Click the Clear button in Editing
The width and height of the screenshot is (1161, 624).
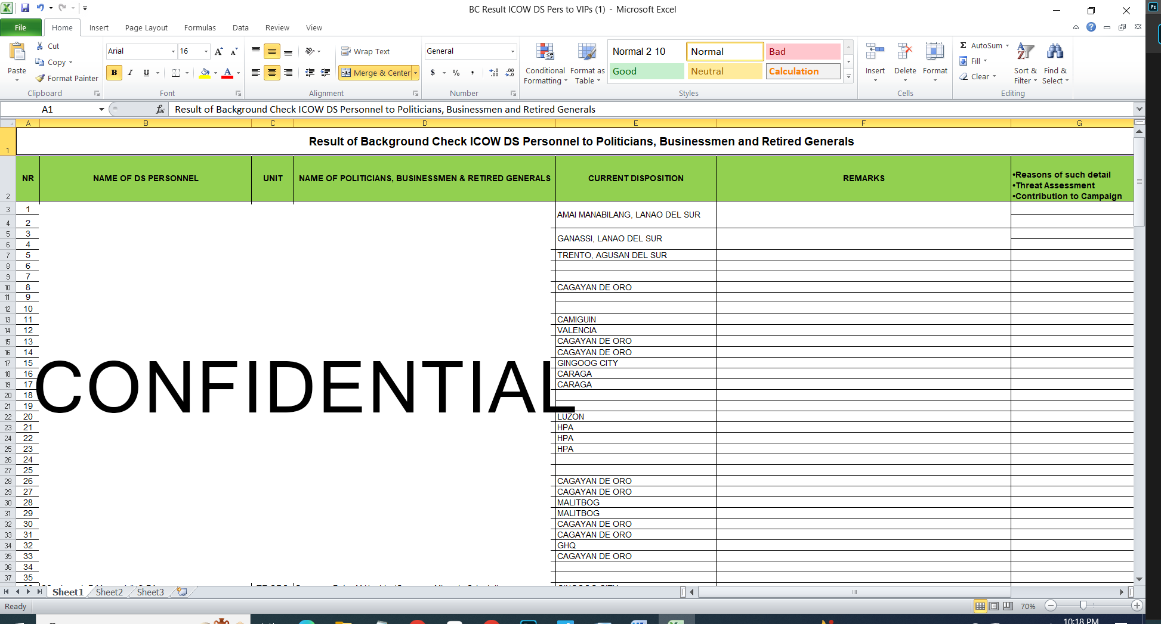[x=977, y=76]
